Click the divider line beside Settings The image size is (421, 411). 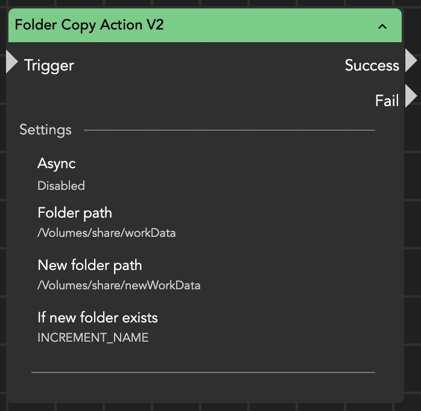tap(229, 130)
